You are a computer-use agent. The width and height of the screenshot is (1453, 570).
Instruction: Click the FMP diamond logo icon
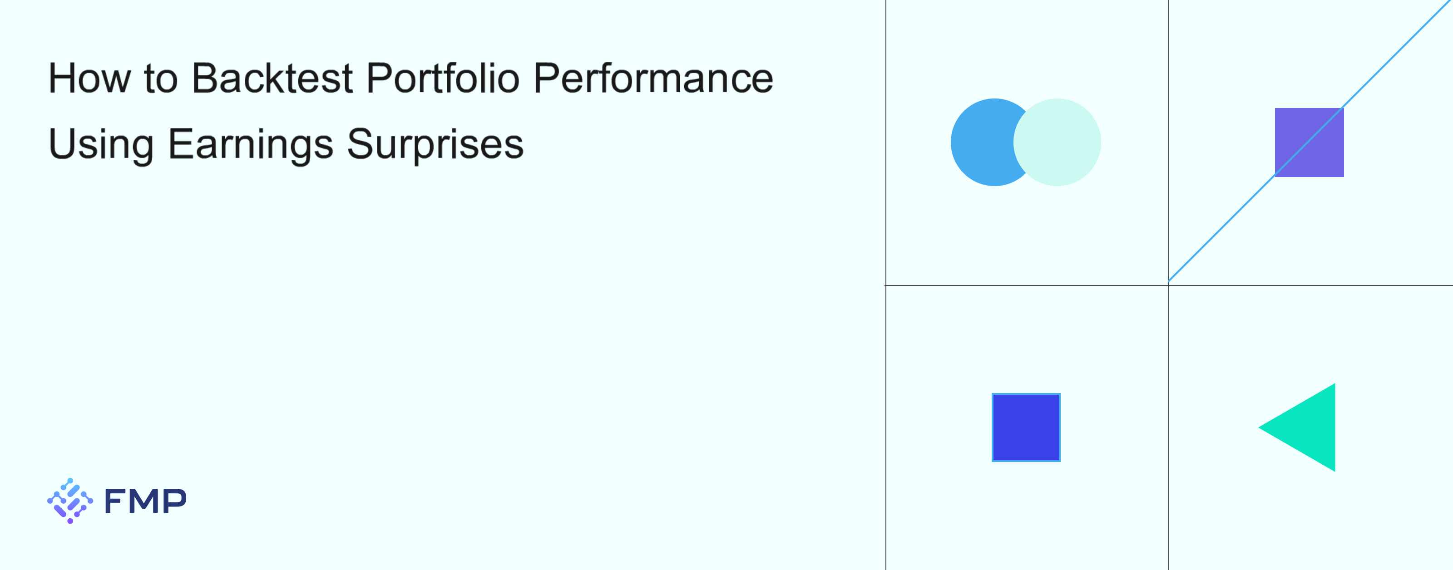pyautogui.click(x=70, y=501)
